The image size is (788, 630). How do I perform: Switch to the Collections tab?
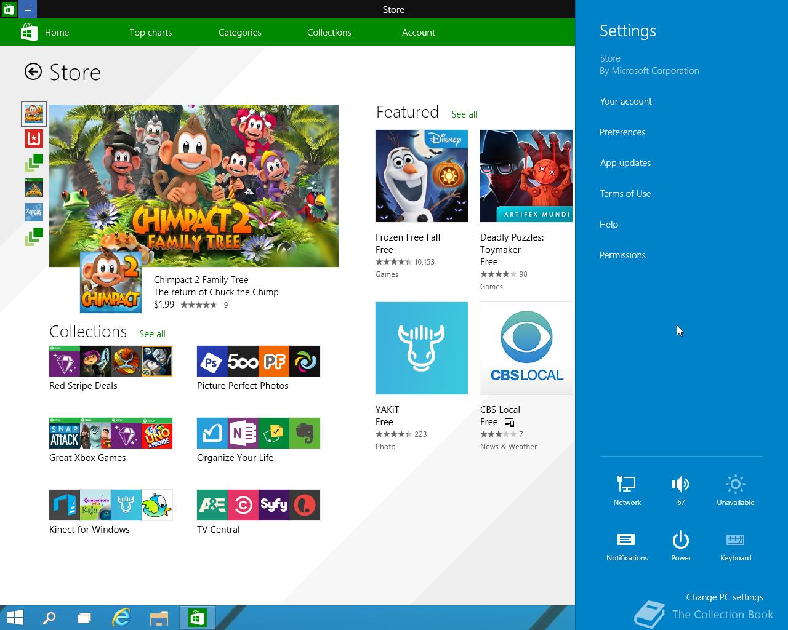click(x=329, y=33)
